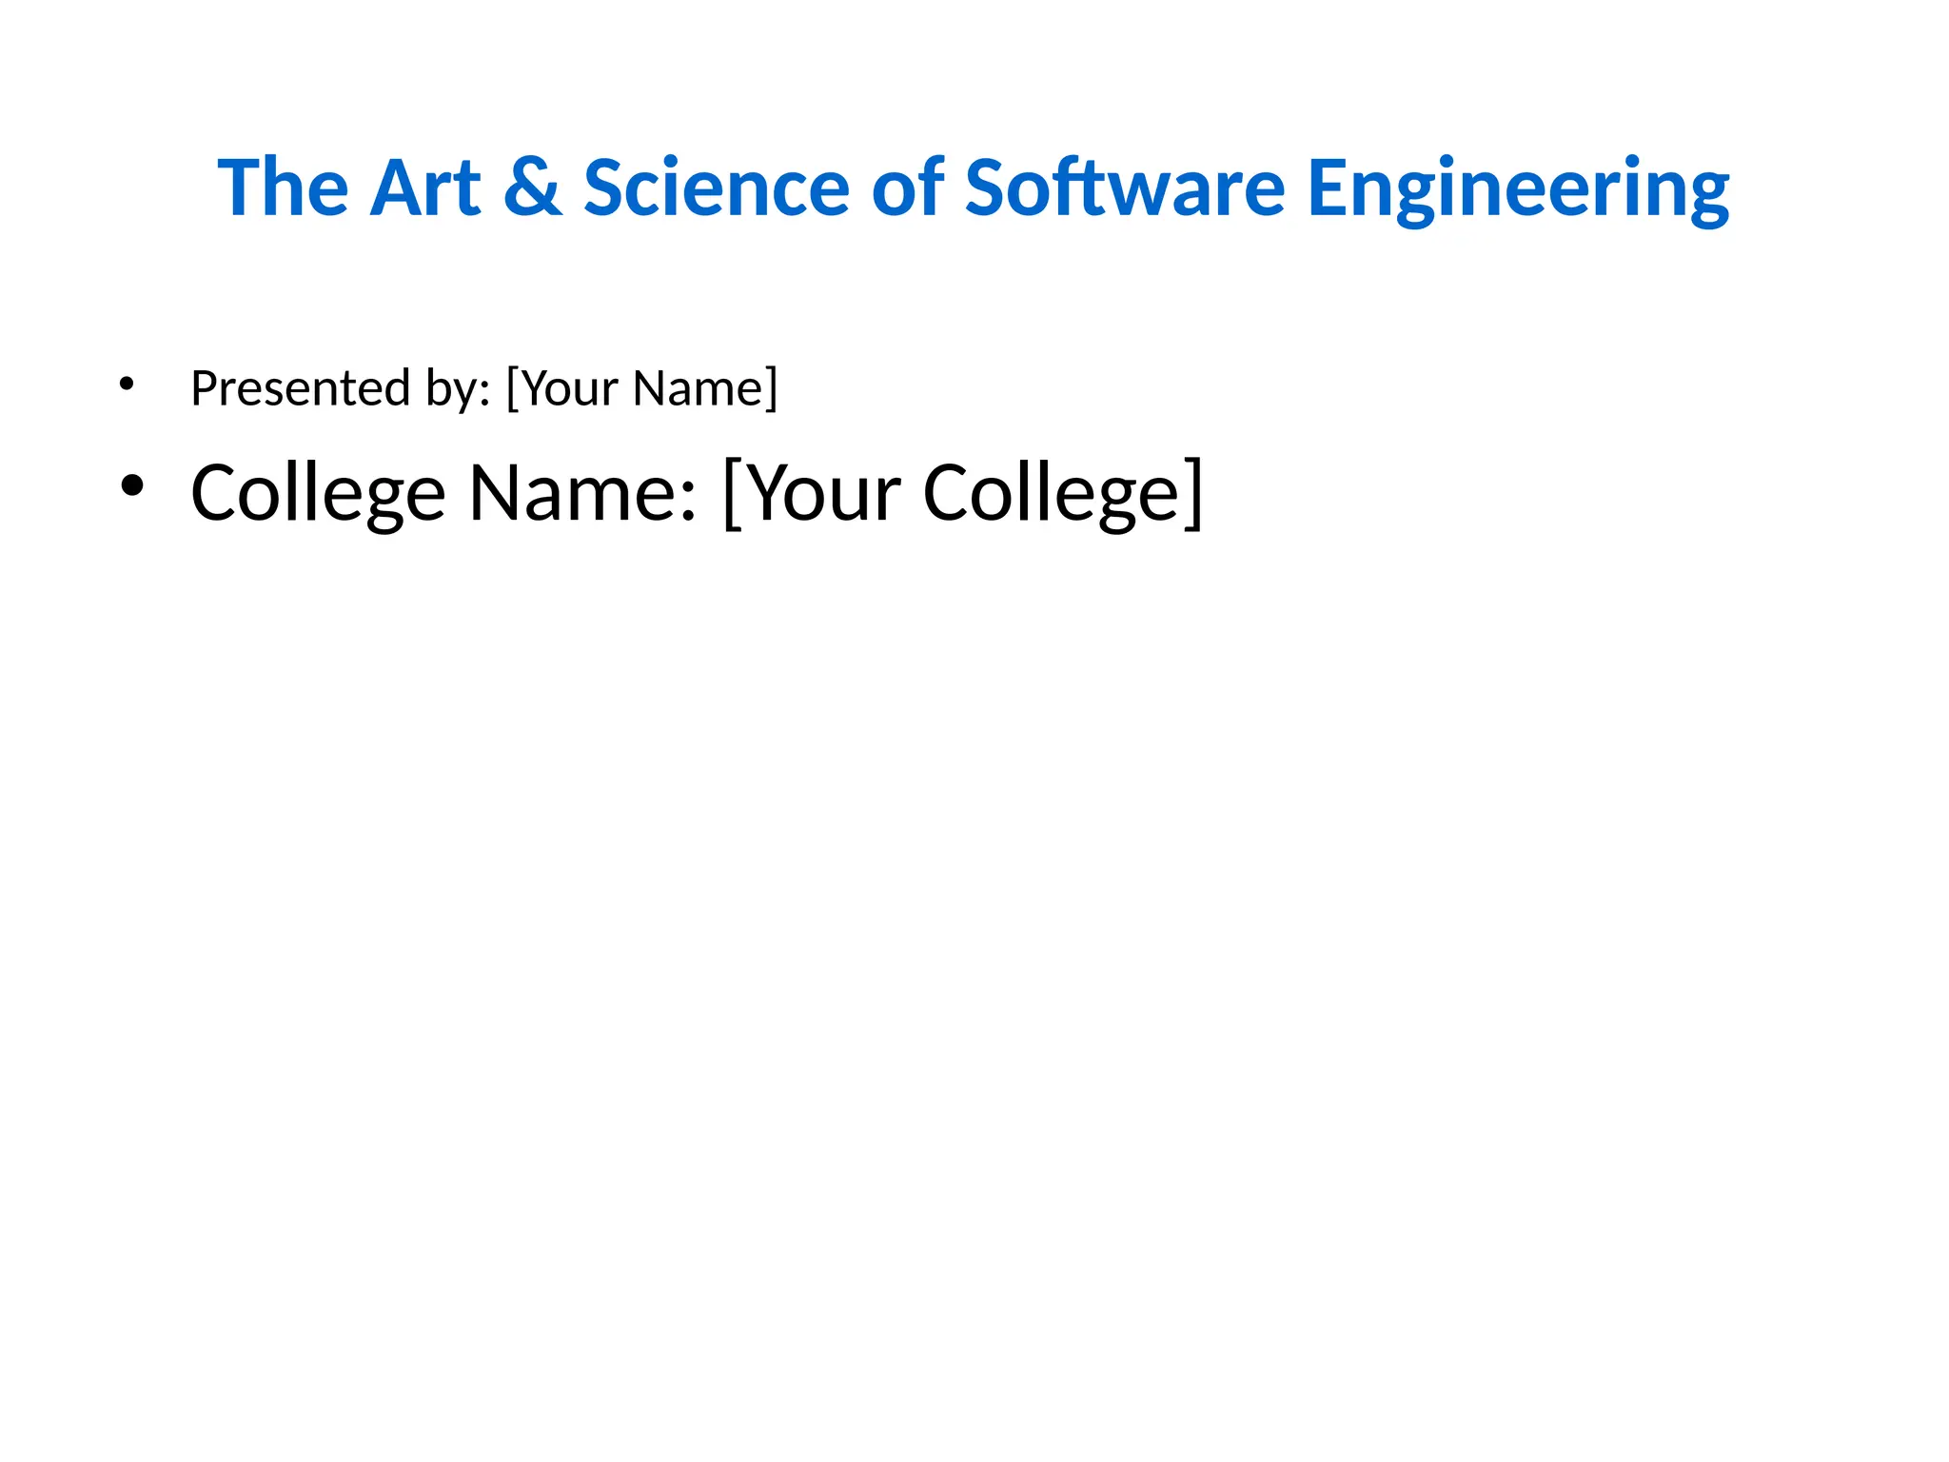This screenshot has height=1462, width=1949.
Task: Click the "[Your Name]" placeholder text
Action: [x=642, y=388]
